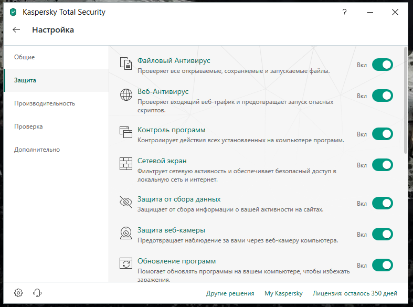Open settings via bottom gear icon
The image size is (413, 307).
tap(18, 293)
